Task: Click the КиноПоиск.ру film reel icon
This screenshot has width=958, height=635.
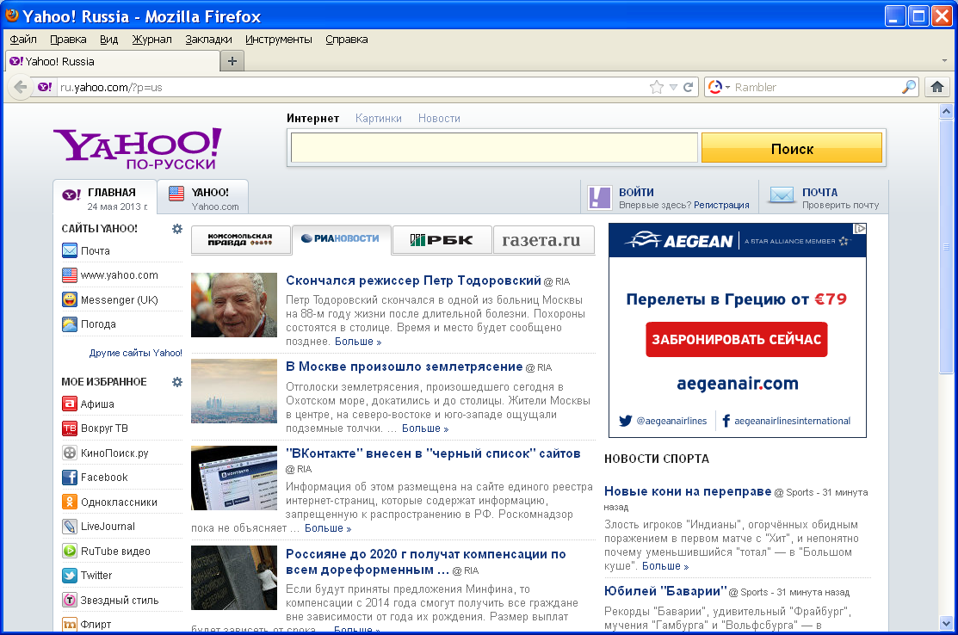Action: click(x=70, y=453)
